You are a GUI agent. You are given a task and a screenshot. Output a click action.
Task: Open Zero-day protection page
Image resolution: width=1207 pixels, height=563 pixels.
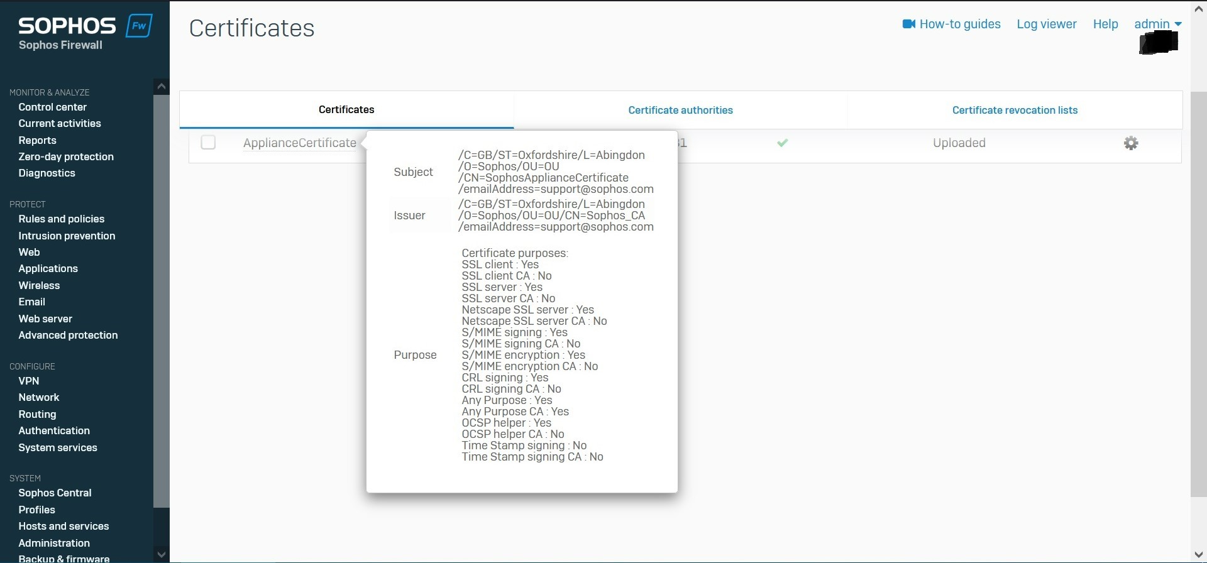click(x=66, y=156)
